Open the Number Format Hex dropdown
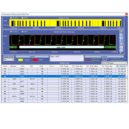The width and height of the screenshot is (129, 129). (9, 60)
